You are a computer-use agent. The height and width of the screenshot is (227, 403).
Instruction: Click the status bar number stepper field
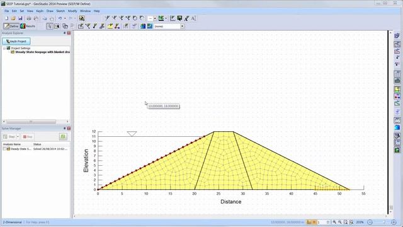point(323,222)
